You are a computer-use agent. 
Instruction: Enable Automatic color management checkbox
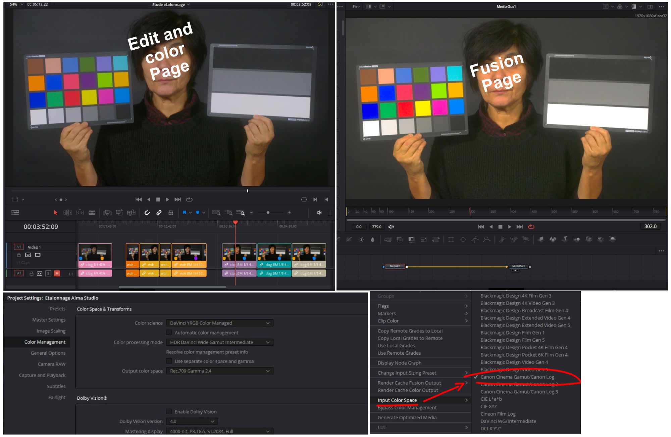pos(169,333)
